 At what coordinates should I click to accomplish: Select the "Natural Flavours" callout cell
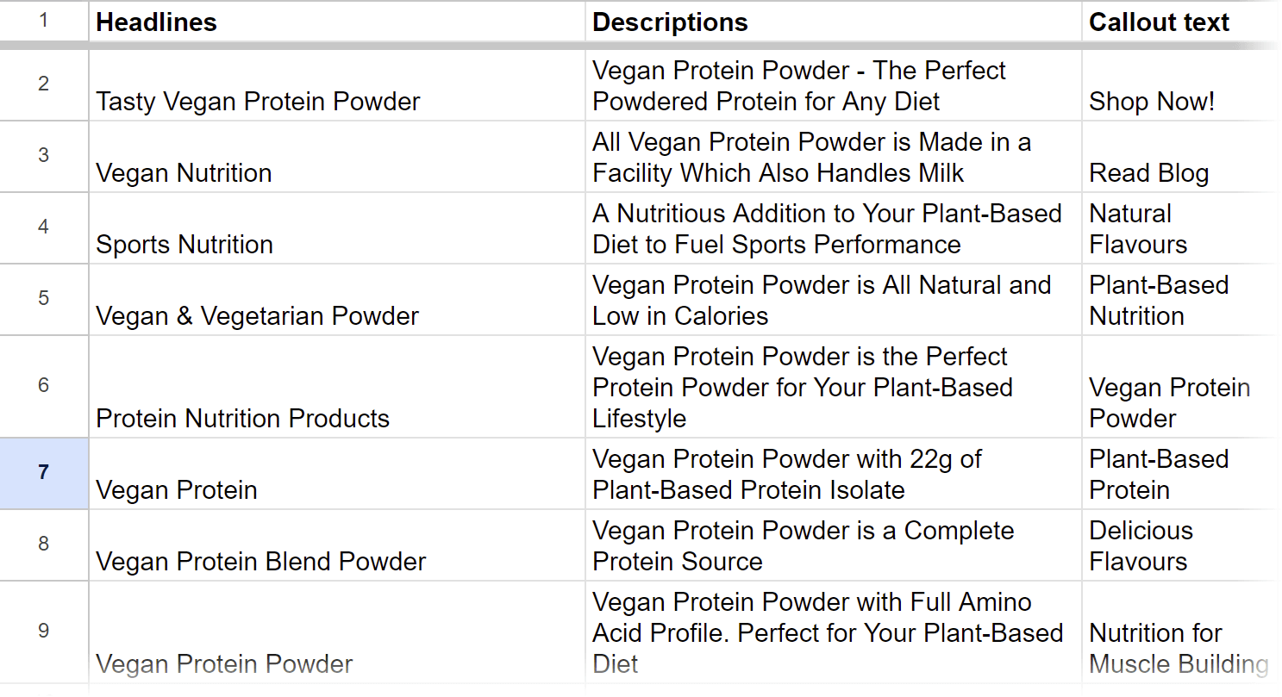[x=1179, y=229]
